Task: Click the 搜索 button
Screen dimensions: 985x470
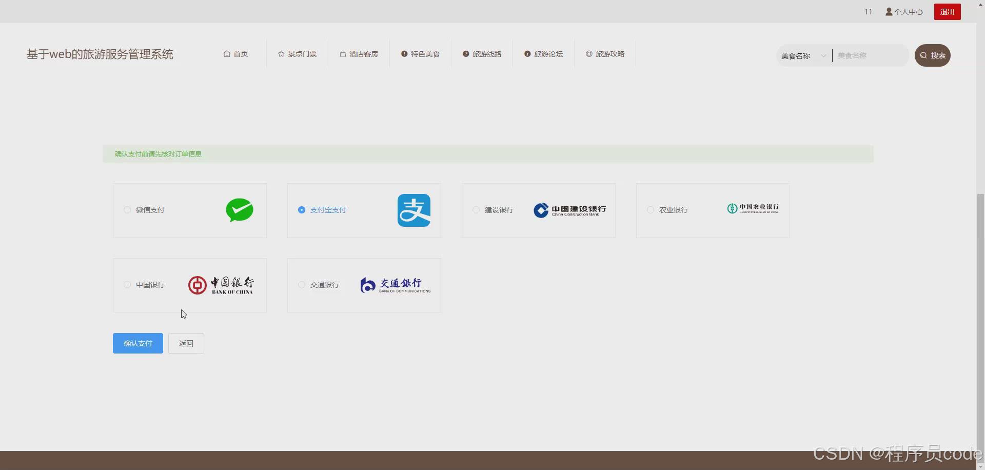Action: point(933,55)
